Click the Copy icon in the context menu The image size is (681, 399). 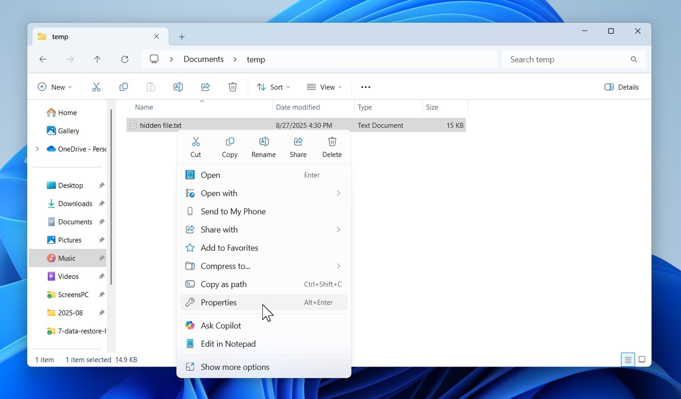[x=230, y=142]
